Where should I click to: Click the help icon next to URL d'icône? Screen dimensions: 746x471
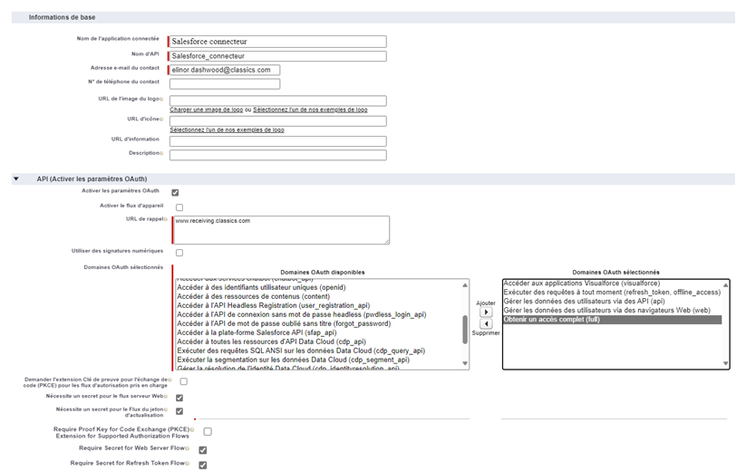pyautogui.click(x=161, y=120)
